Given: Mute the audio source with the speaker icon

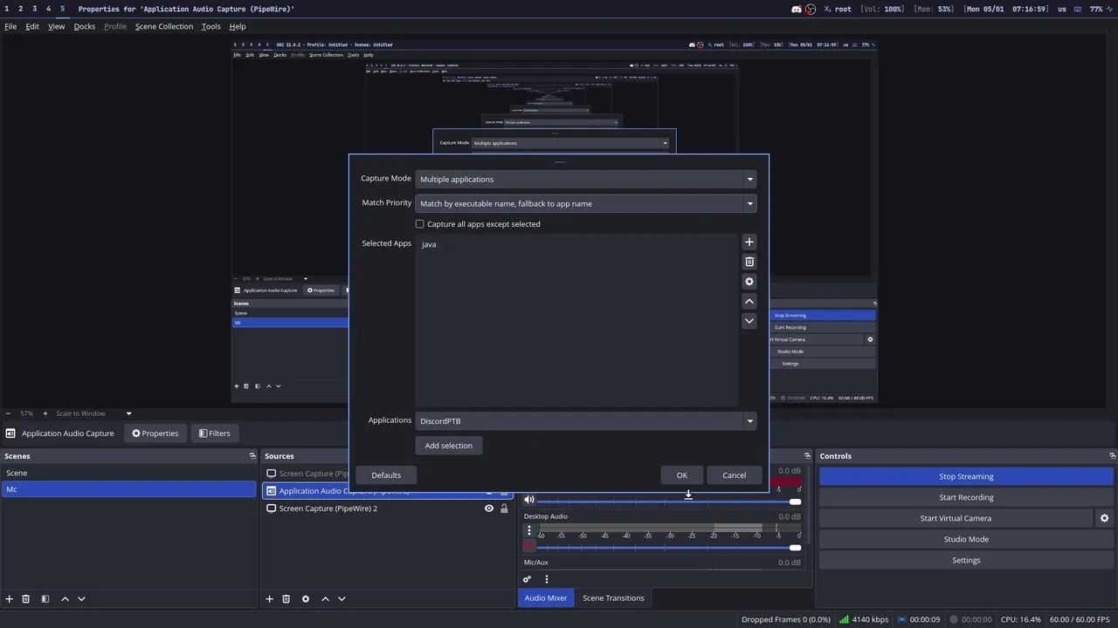Looking at the screenshot, I should 528,500.
